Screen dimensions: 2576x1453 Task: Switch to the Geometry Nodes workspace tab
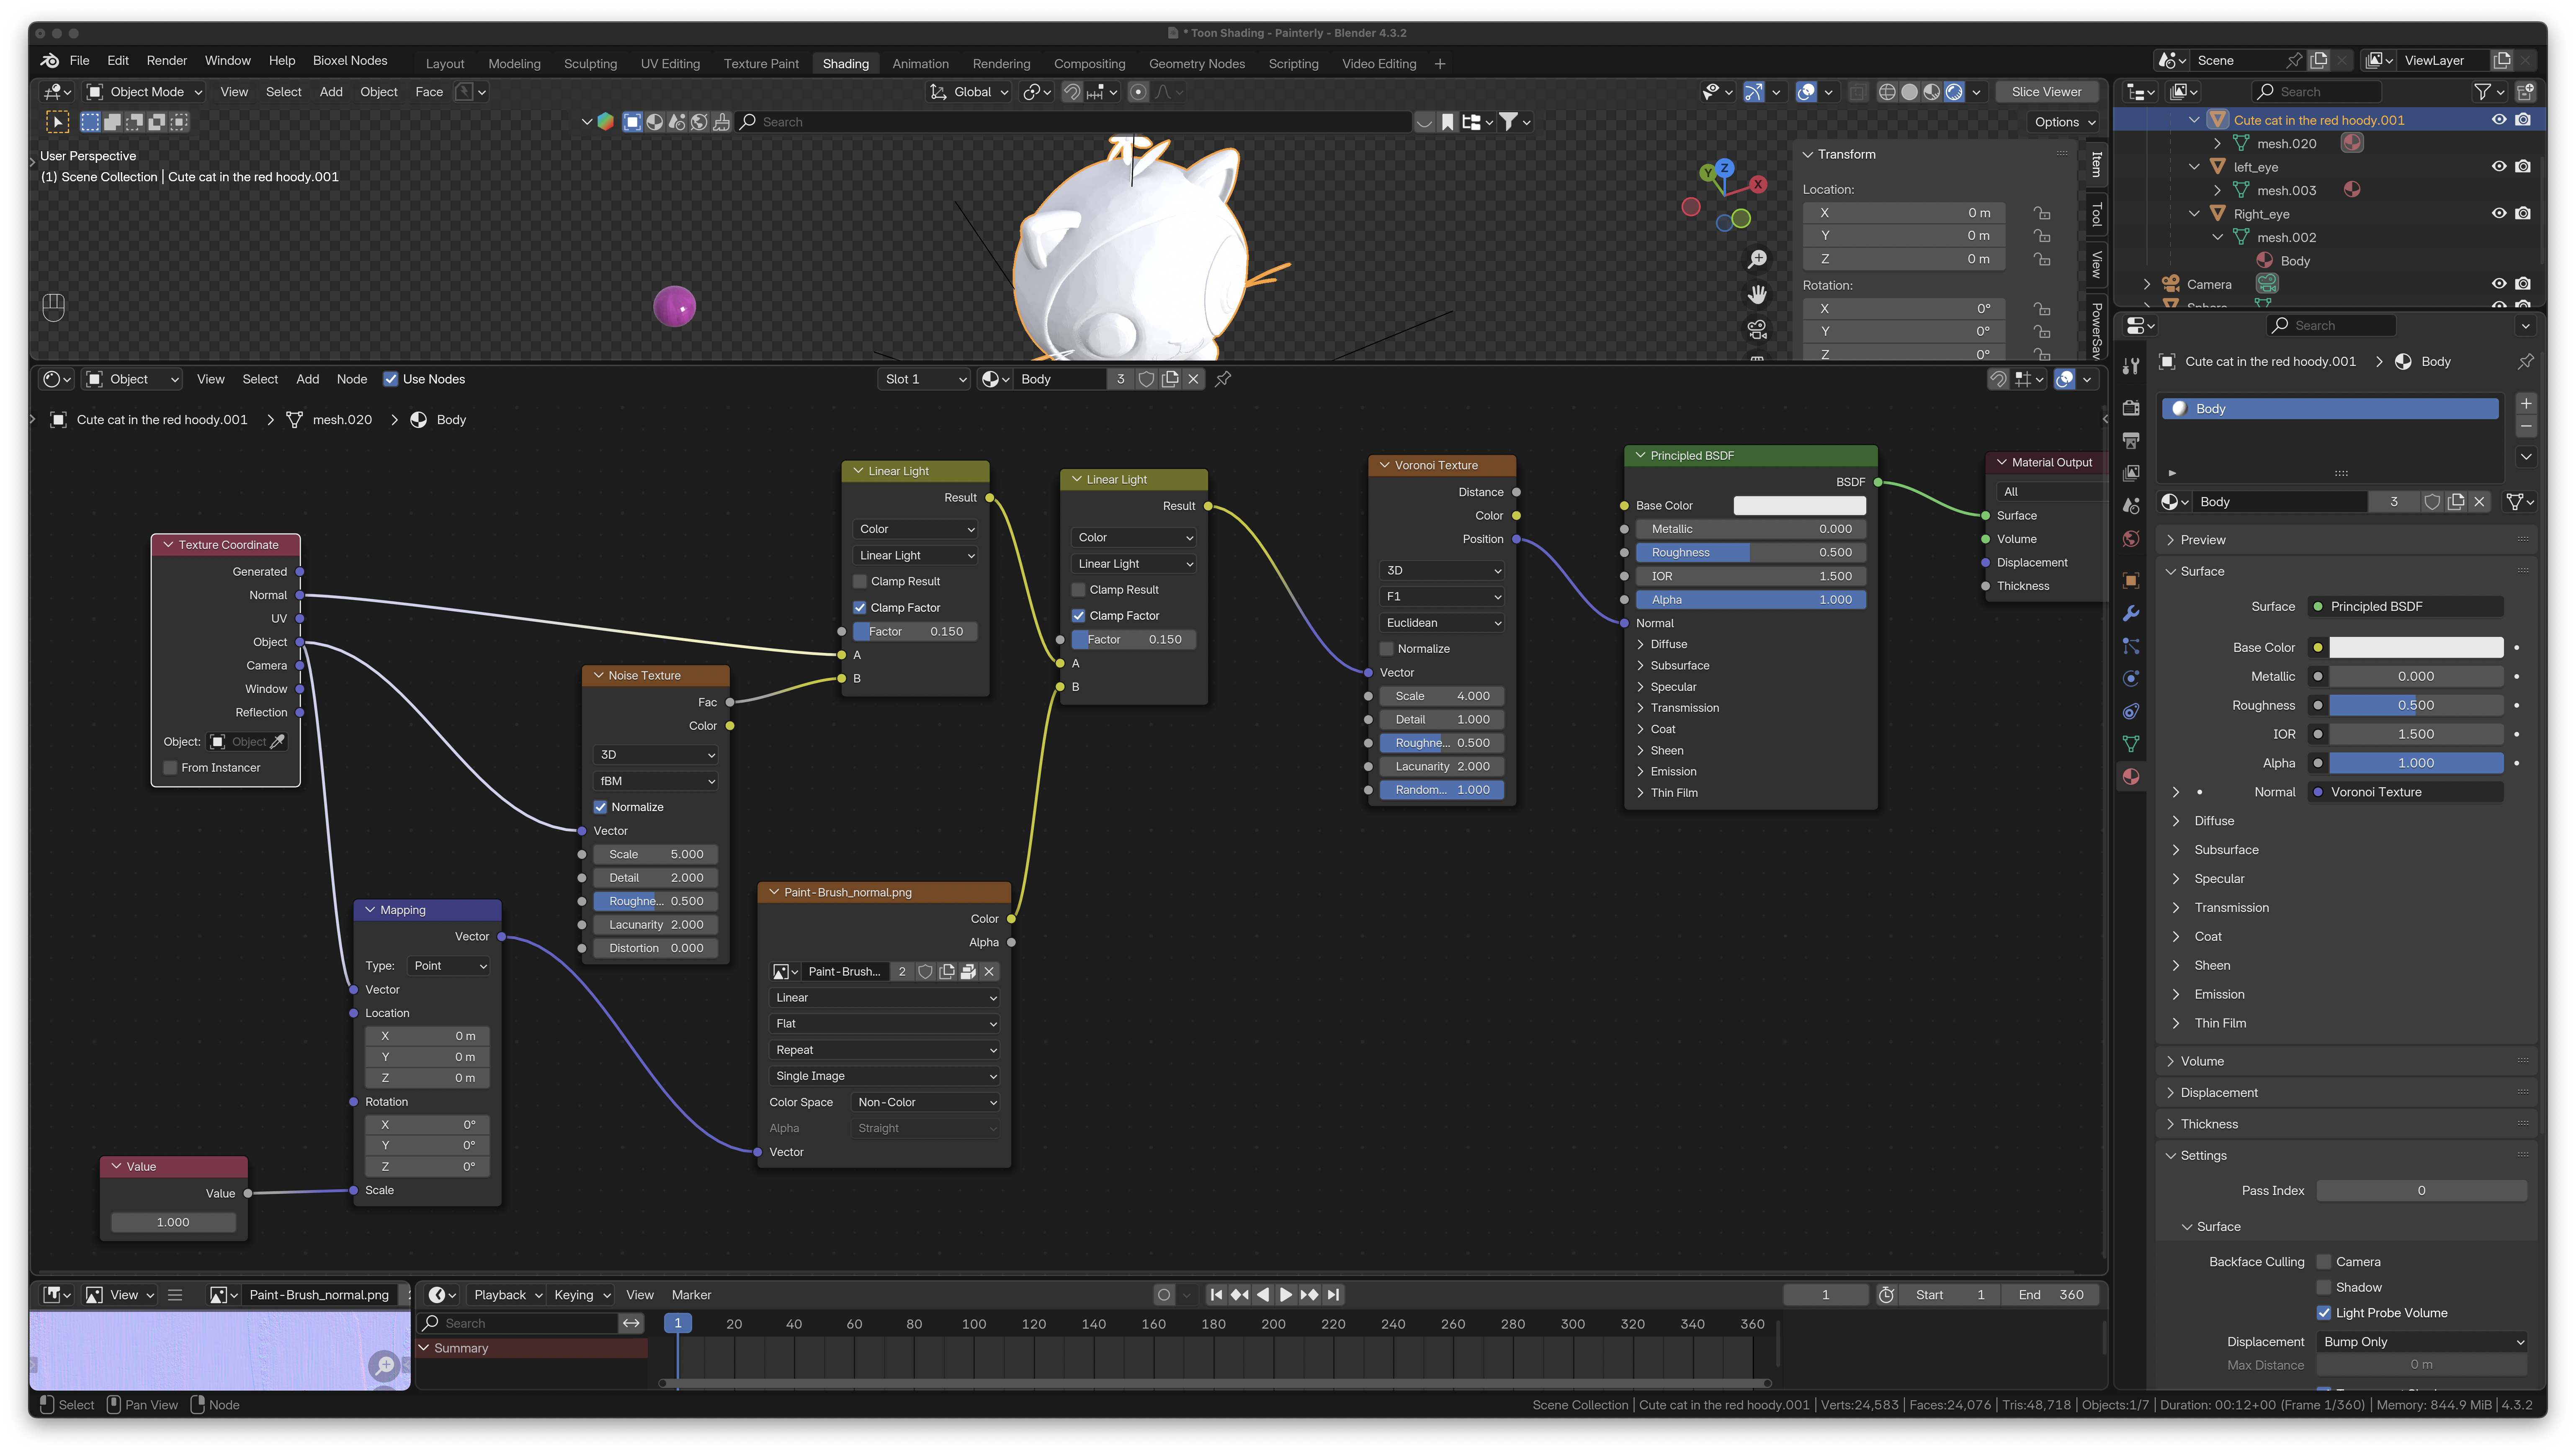click(x=1197, y=64)
